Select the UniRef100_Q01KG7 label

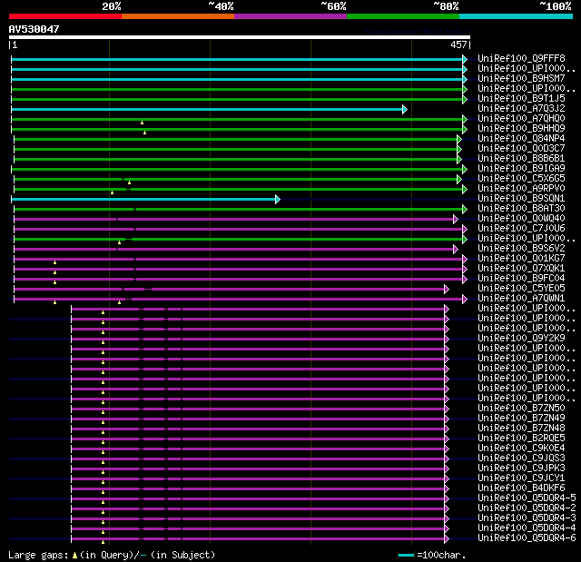pos(521,259)
